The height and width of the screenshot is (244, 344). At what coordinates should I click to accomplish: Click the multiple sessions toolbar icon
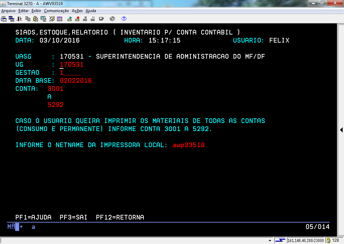[11, 19]
